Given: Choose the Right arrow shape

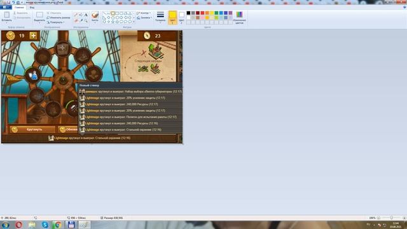Looking at the screenshot, I should click(x=121, y=18).
